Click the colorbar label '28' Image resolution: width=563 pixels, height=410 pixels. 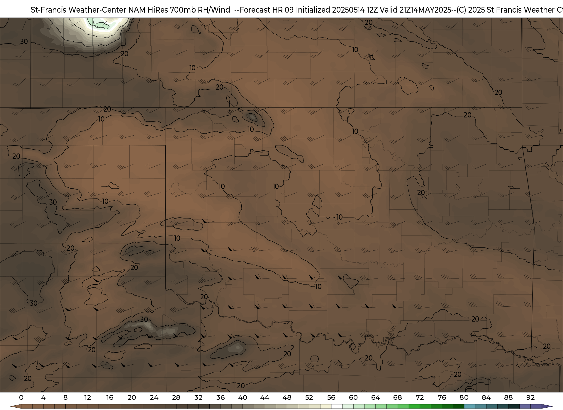176,397
